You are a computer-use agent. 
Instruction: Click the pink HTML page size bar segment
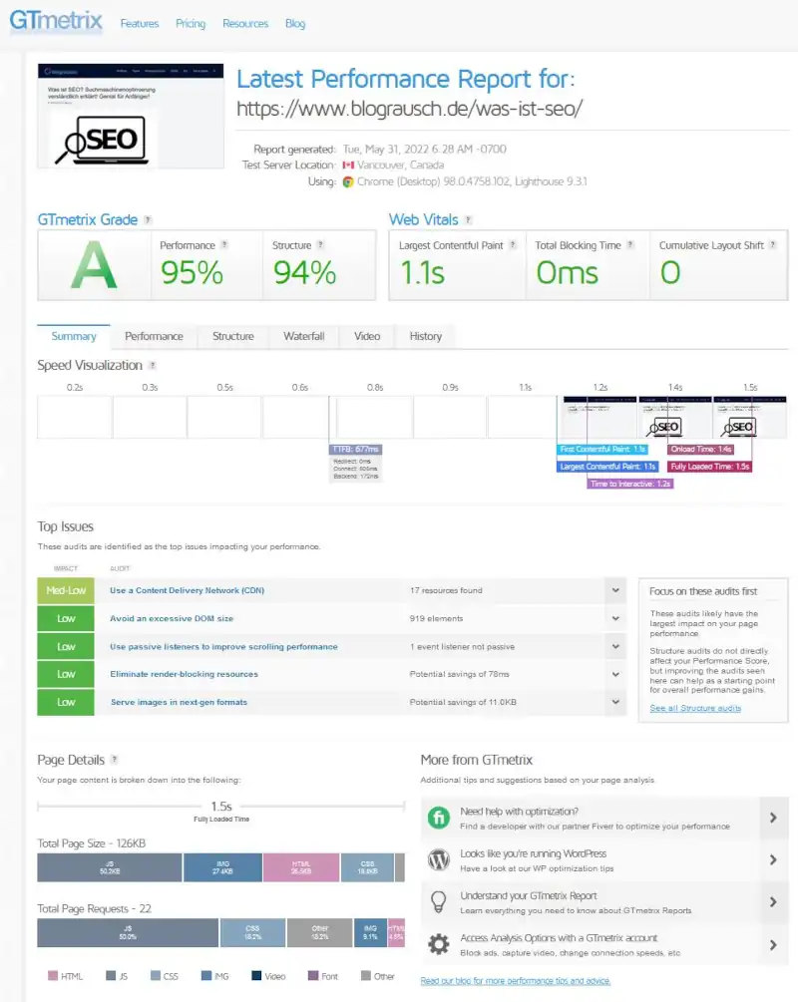[301, 867]
